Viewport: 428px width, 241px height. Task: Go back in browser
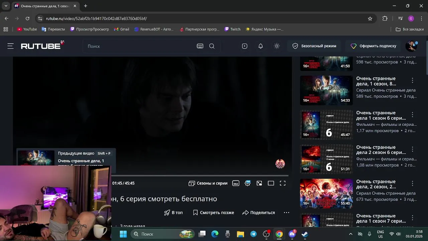(7, 18)
